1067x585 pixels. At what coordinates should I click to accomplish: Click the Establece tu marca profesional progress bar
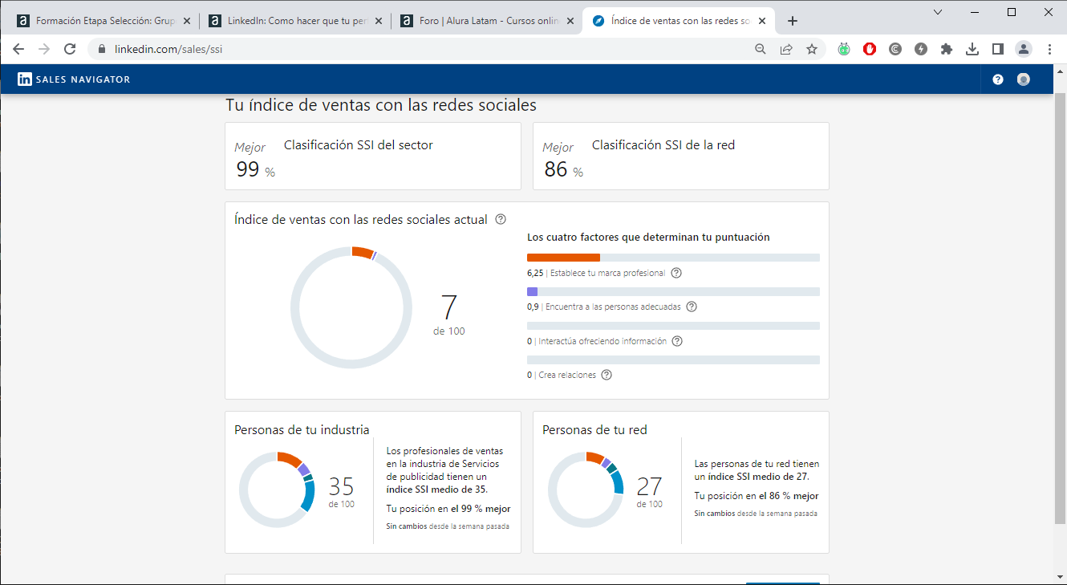(673, 258)
